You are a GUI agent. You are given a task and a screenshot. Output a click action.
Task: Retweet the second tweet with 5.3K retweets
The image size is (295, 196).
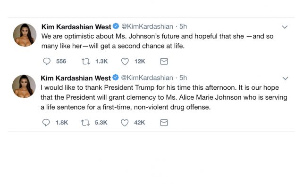(85, 123)
